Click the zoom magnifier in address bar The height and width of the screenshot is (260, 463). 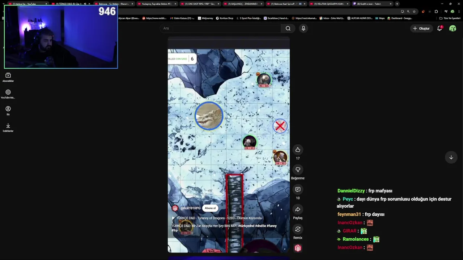point(408,12)
